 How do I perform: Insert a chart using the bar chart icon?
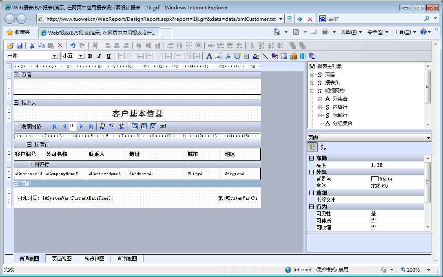(294, 56)
